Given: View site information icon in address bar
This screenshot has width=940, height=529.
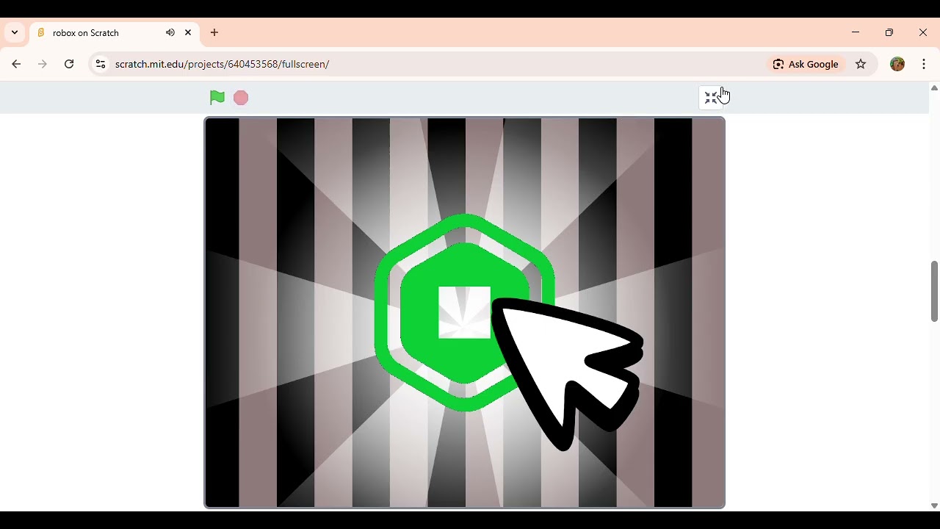Looking at the screenshot, I should (101, 64).
